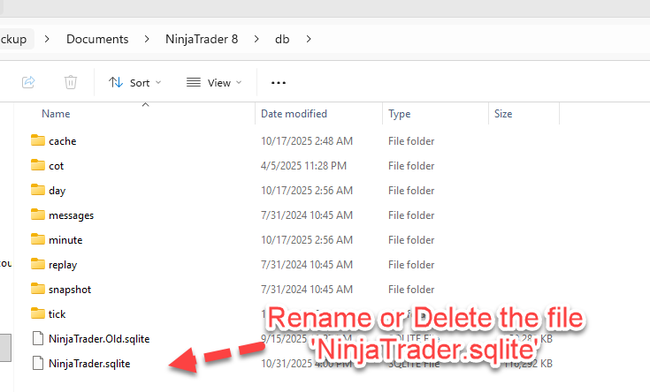
Task: Select the messages folder icon
Action: click(x=38, y=215)
